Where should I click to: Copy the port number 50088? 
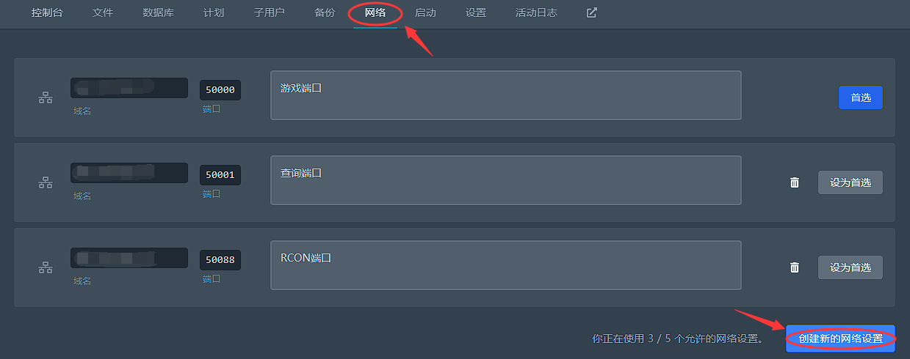pos(220,260)
